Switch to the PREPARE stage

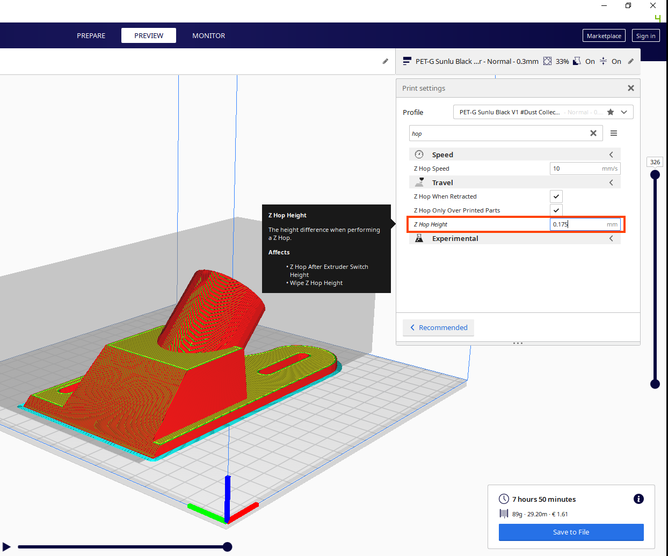pyautogui.click(x=91, y=35)
